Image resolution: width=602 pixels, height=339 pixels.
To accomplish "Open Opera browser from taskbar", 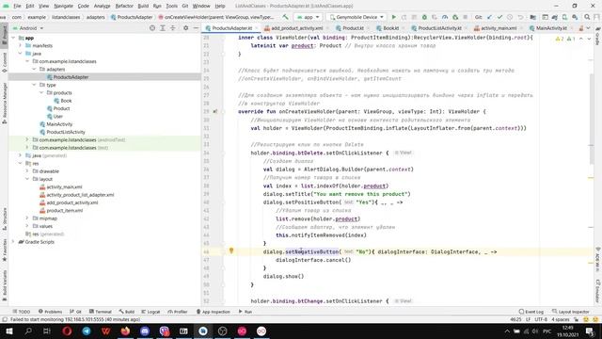I will pos(67,331).
